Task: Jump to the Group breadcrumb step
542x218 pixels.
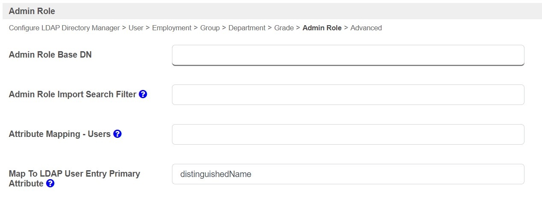Action: pyautogui.click(x=210, y=28)
